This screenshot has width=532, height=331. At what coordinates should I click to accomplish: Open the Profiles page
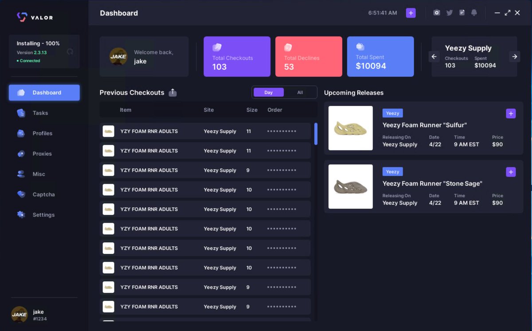click(x=43, y=134)
